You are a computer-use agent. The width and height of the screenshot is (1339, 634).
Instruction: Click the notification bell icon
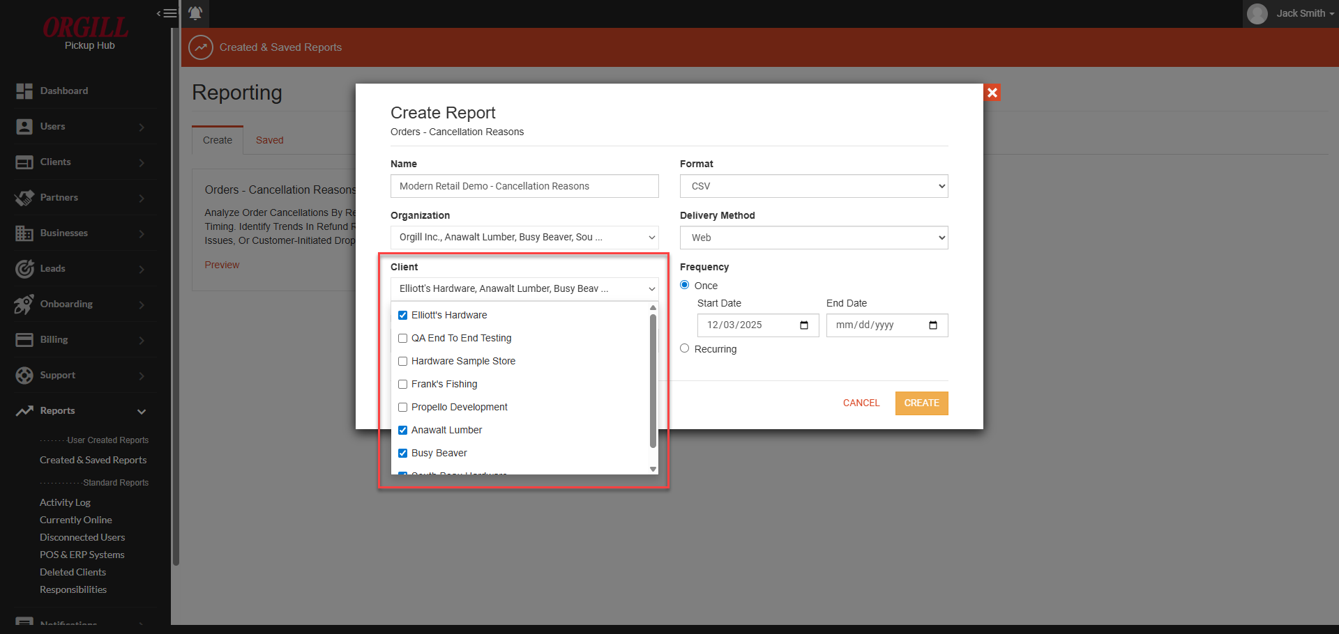pos(195,13)
